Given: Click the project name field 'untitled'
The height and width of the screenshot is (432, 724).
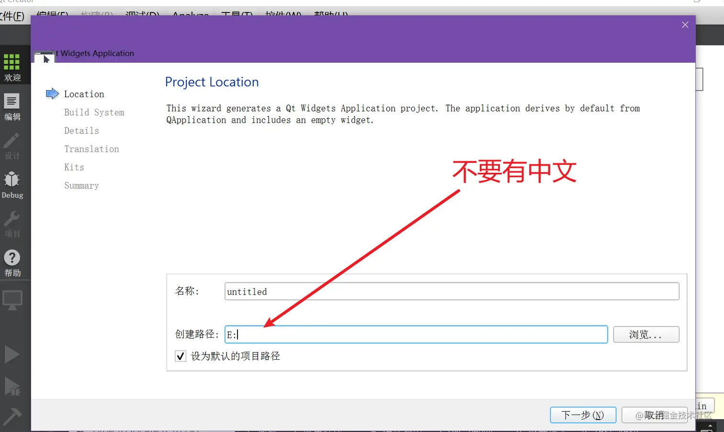Looking at the screenshot, I should click(x=452, y=291).
